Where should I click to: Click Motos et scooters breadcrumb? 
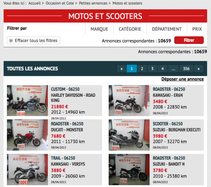click(127, 3)
